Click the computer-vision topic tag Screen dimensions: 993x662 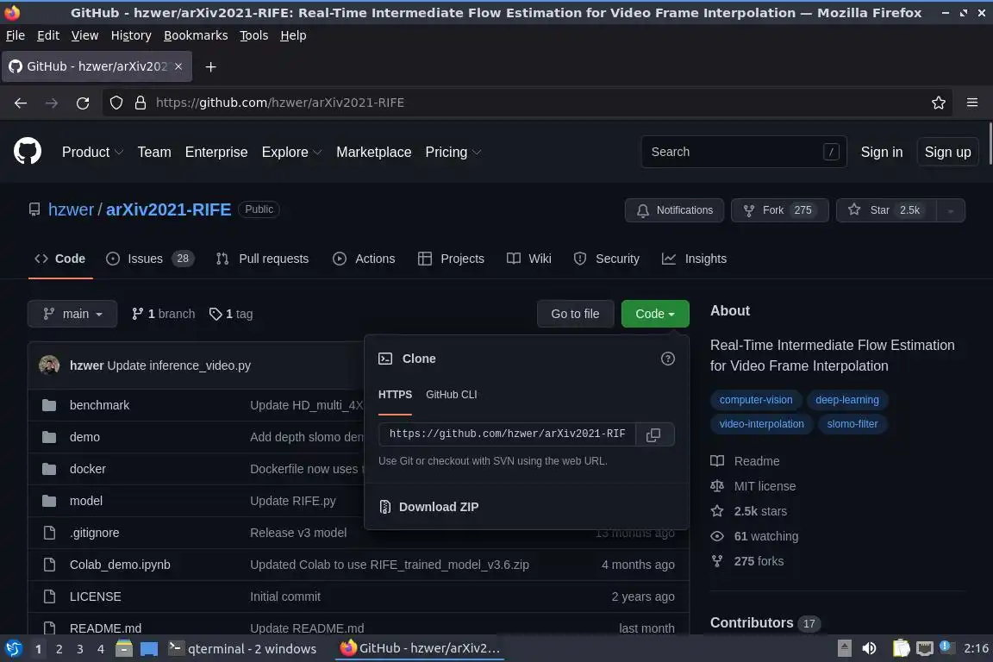click(x=755, y=400)
